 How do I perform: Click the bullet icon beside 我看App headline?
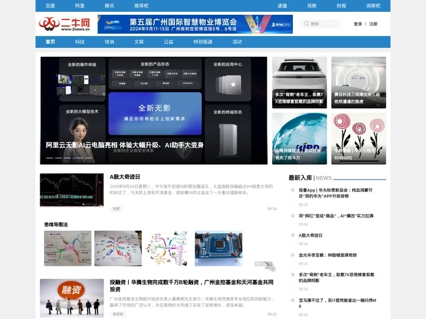(293, 190)
